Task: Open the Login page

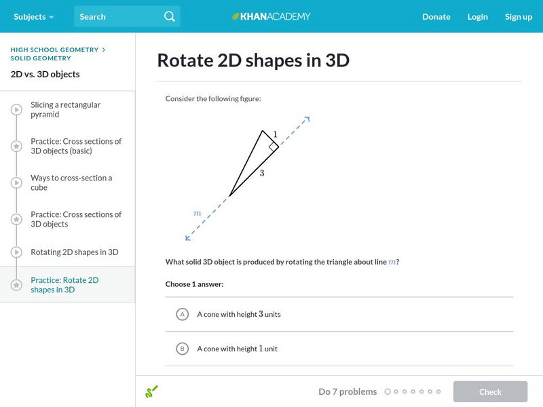Action: pos(477,16)
